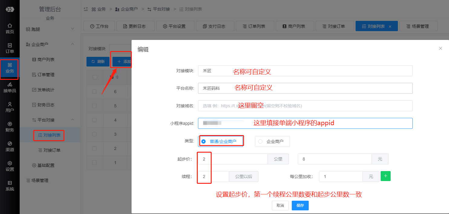
Task: Click the 平台名称 input field
Action: tap(305, 88)
